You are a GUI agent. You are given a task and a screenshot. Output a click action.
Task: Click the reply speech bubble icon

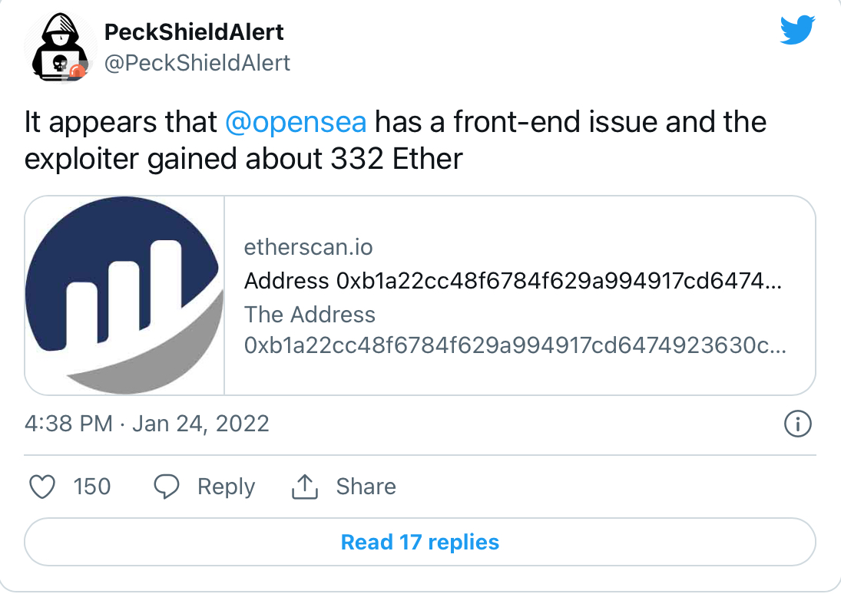167,487
